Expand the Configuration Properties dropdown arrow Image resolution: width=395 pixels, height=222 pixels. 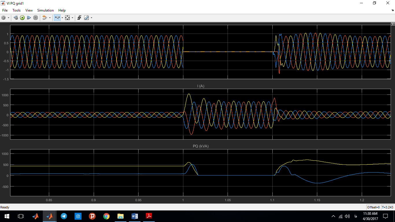pyautogui.click(x=8, y=18)
